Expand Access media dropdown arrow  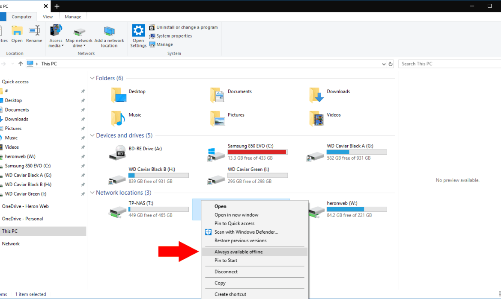tap(63, 46)
